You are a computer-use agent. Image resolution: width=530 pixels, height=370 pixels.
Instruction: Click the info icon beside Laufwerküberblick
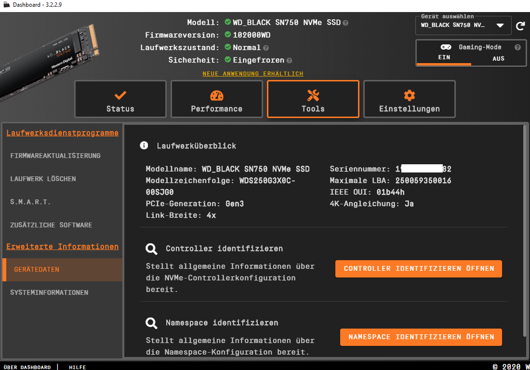(144, 145)
